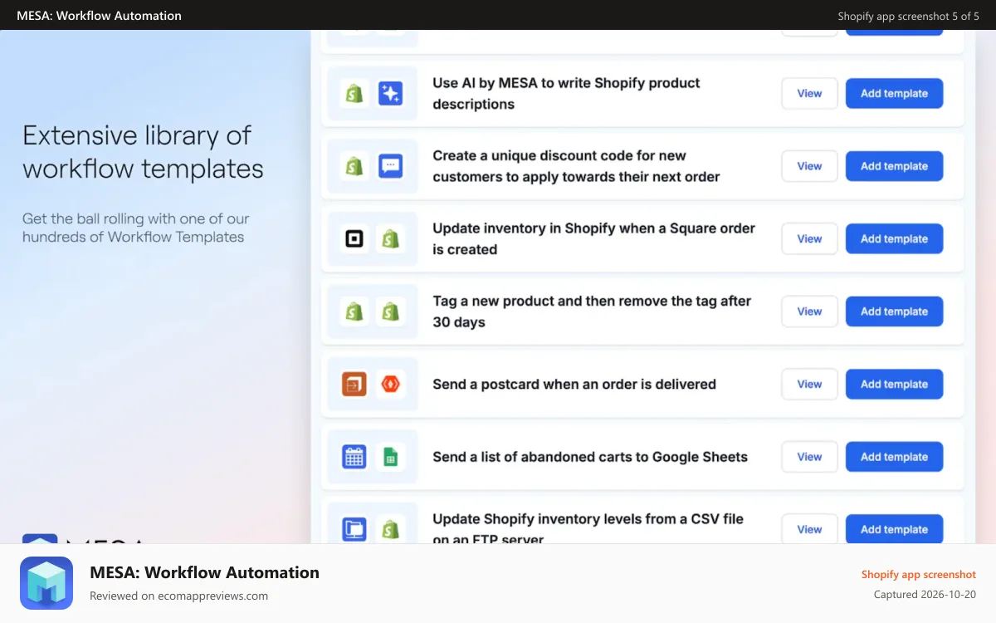Add the Square order inventory template
This screenshot has width=996, height=623.
[x=894, y=239]
